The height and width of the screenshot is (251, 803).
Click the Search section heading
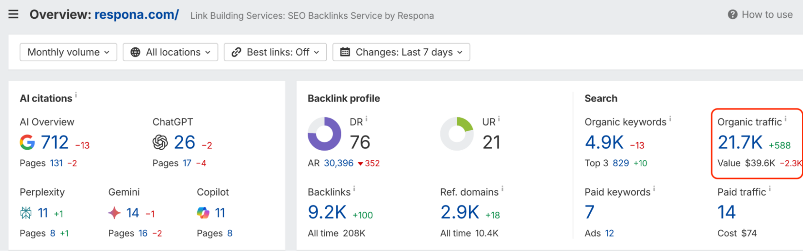click(601, 98)
